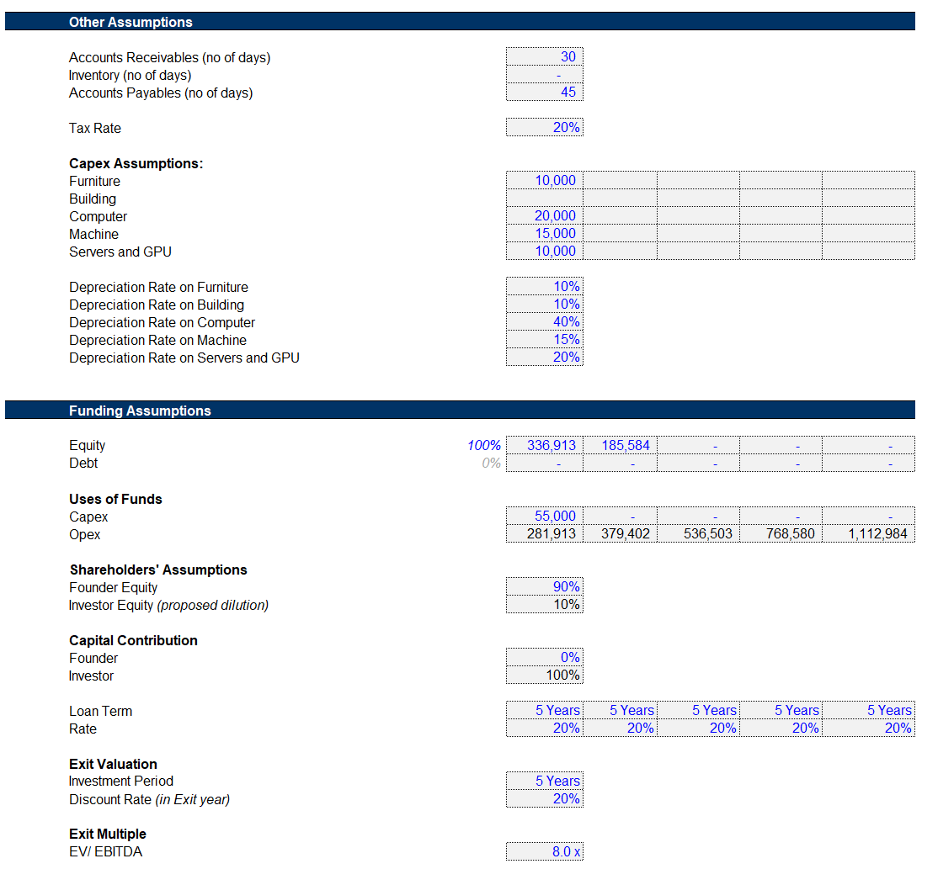Click the Furniture capex cell showing 10,000

tap(544, 181)
